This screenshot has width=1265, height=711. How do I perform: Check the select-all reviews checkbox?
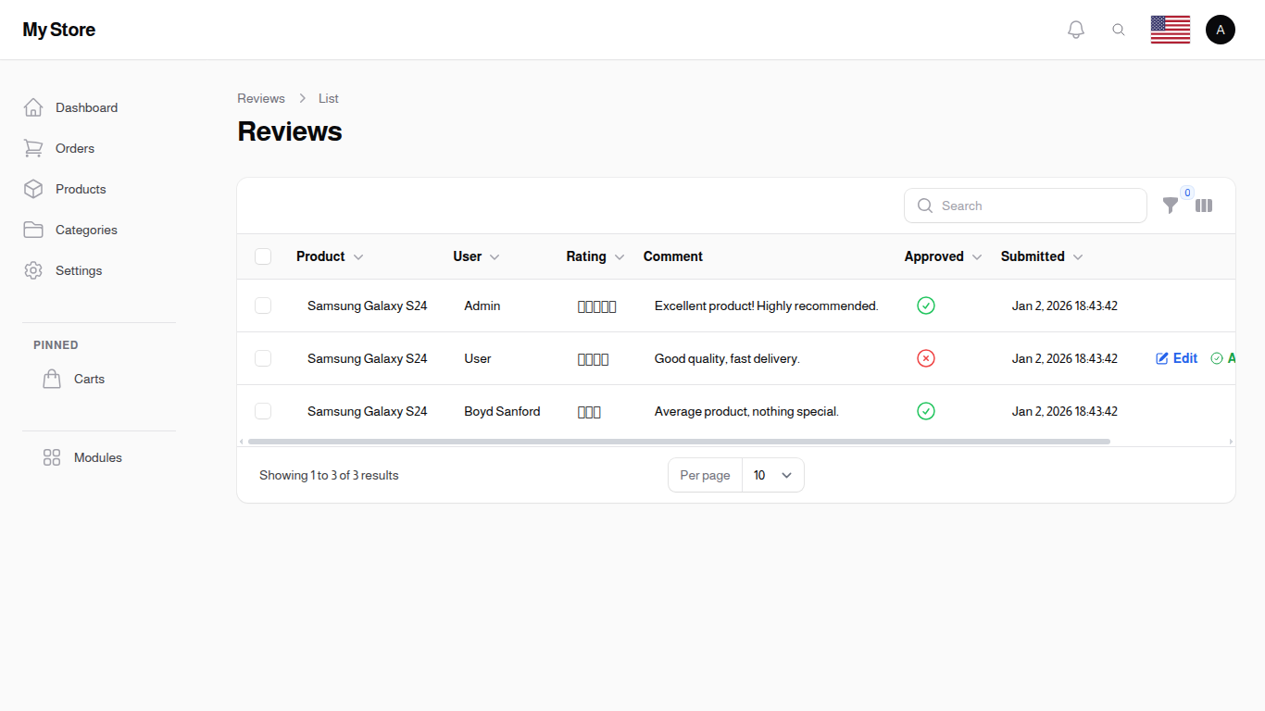263,256
